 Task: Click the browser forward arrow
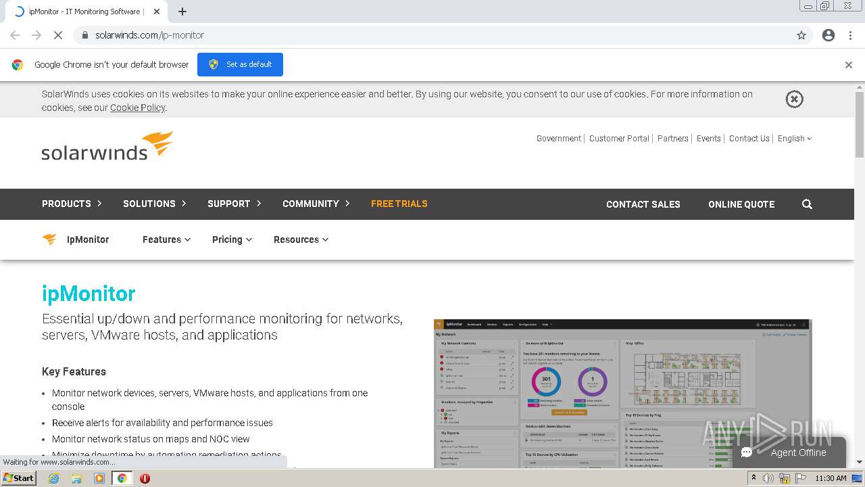click(x=36, y=35)
